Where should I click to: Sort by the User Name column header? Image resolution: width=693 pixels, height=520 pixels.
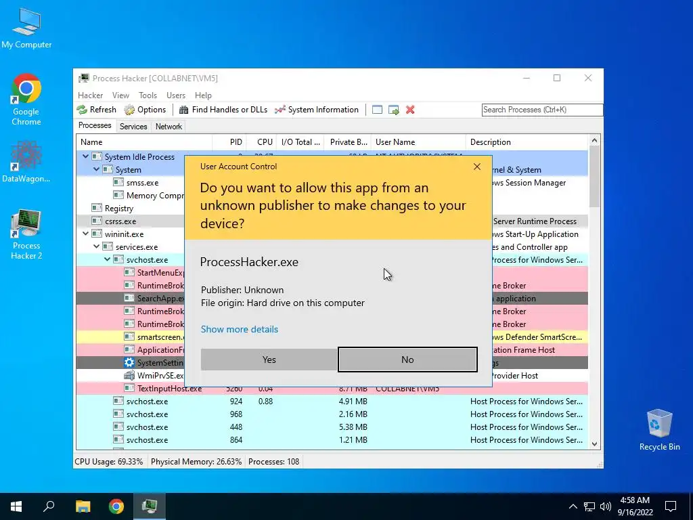pos(418,142)
